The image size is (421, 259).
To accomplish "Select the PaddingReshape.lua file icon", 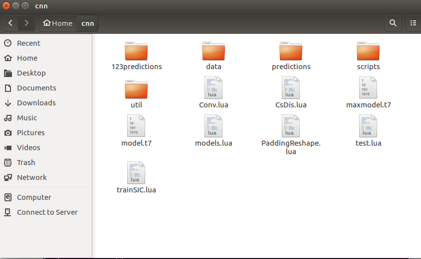I will click(x=291, y=126).
